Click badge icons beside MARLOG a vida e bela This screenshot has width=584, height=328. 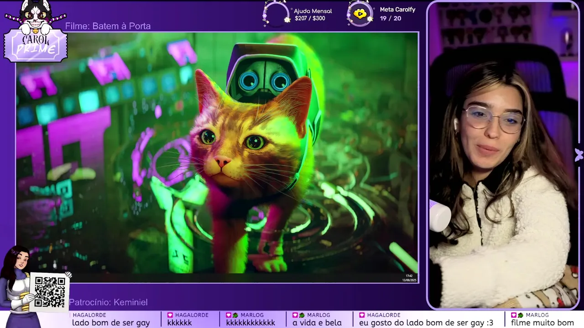(x=299, y=315)
